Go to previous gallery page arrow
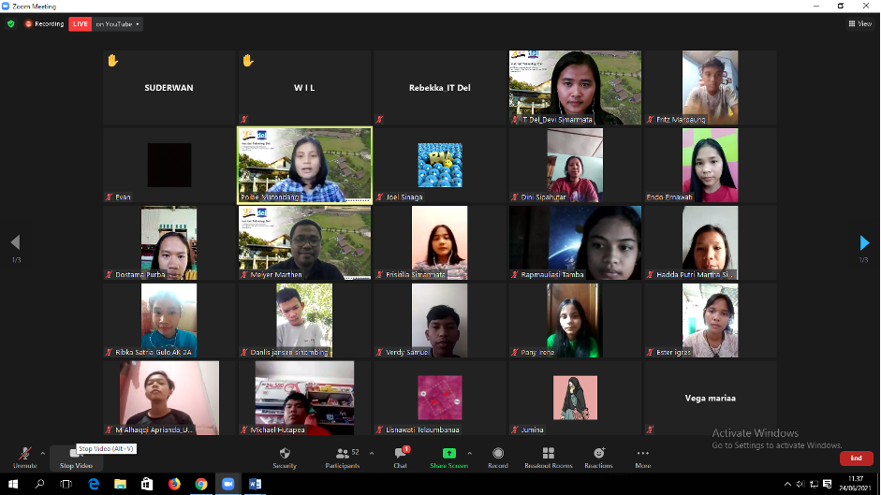Viewport: 881px width, 495px height. click(x=16, y=242)
